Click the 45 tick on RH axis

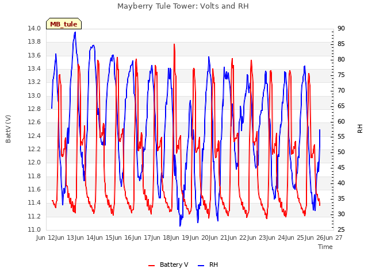pyautogui.click(x=341, y=167)
